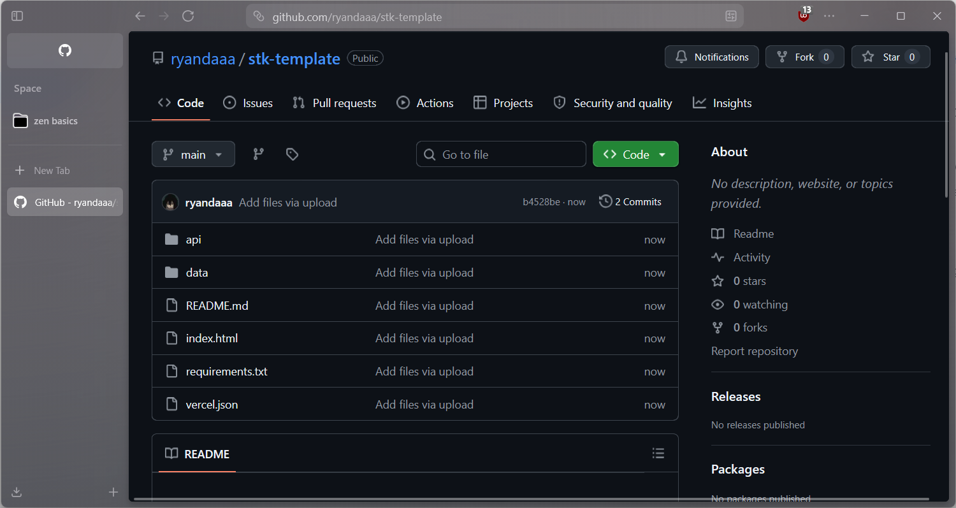Screen dimensions: 956x508
Task: Open the 0 watching link
Action: [x=750, y=305]
